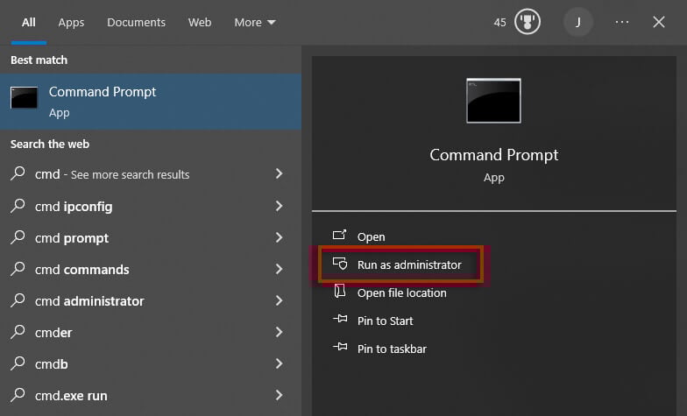Click the Command Prompt best match icon

(24, 98)
